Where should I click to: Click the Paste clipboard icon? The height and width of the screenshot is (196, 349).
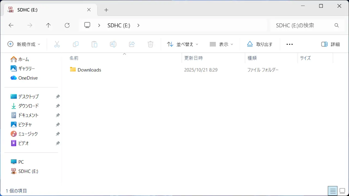coord(94,44)
